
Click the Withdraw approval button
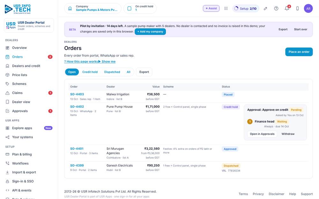tap(288, 134)
